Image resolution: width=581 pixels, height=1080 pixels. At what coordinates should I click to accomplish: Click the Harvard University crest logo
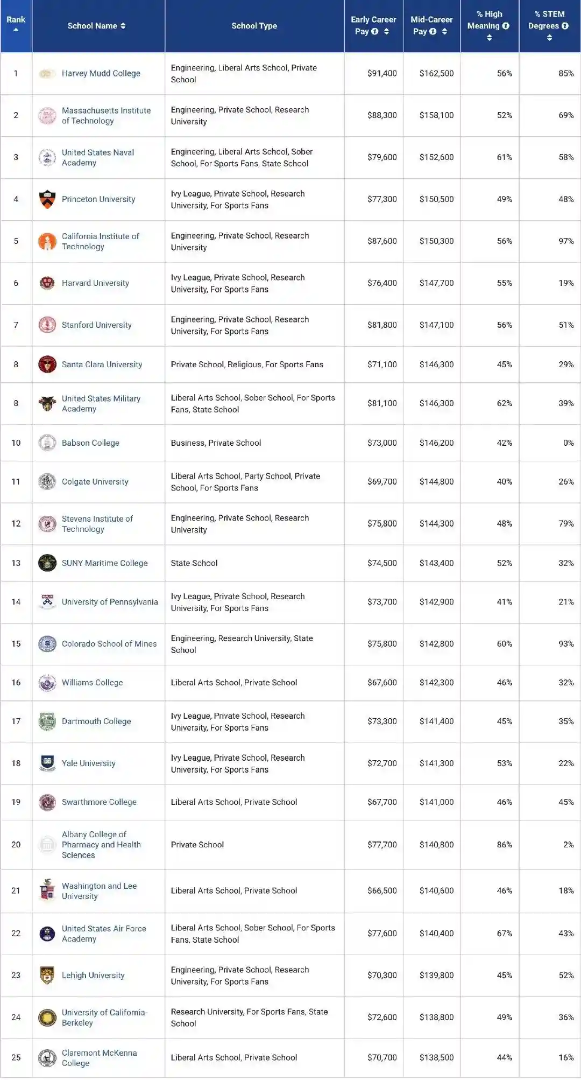click(47, 283)
